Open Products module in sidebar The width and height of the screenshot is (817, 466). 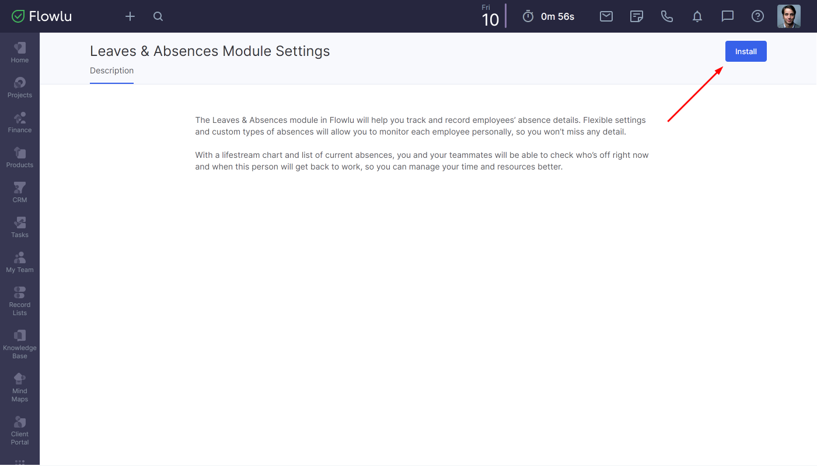[20, 157]
